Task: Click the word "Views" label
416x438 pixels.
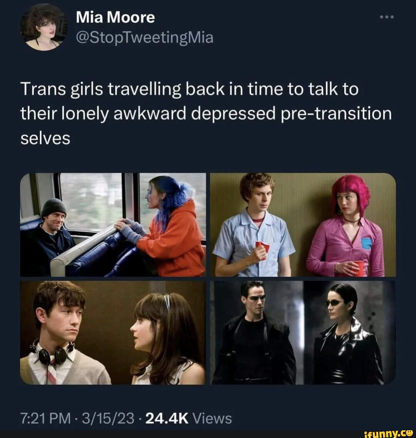Action: pos(212,419)
